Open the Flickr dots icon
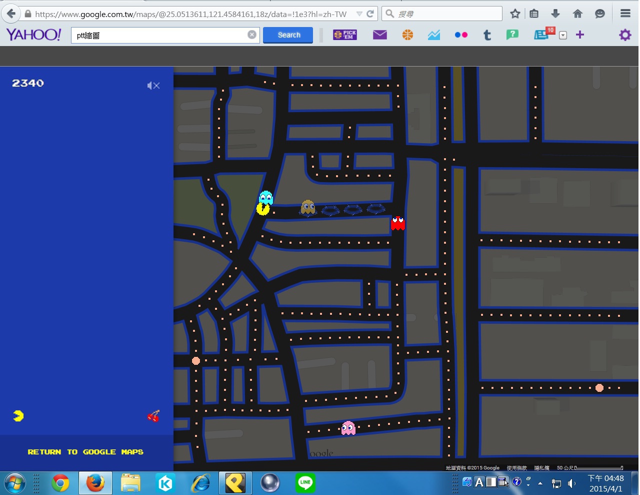The height and width of the screenshot is (495, 640). click(461, 35)
